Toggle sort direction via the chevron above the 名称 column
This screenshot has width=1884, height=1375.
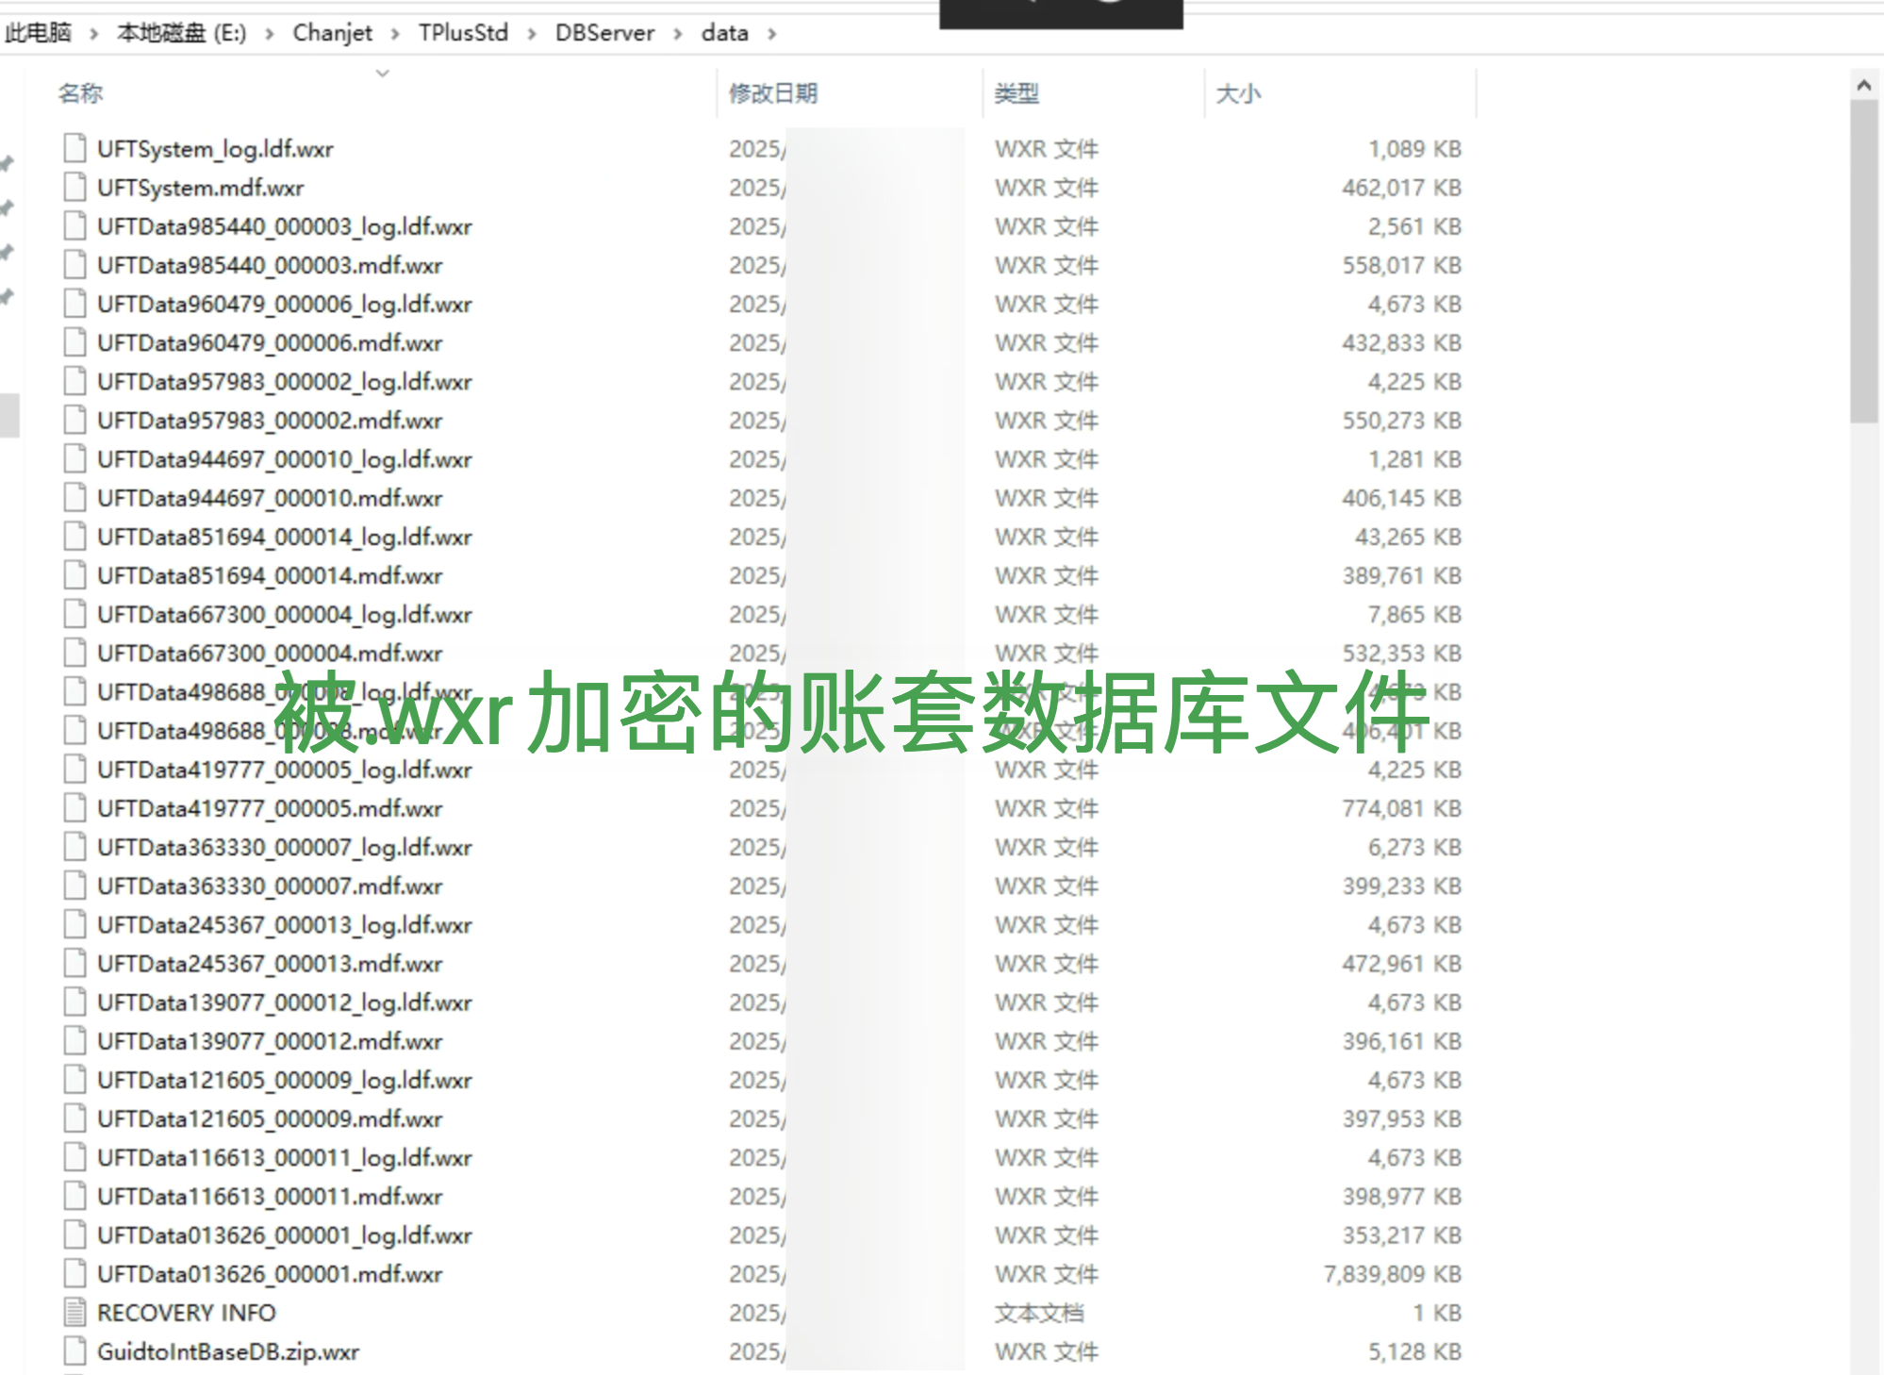click(382, 73)
